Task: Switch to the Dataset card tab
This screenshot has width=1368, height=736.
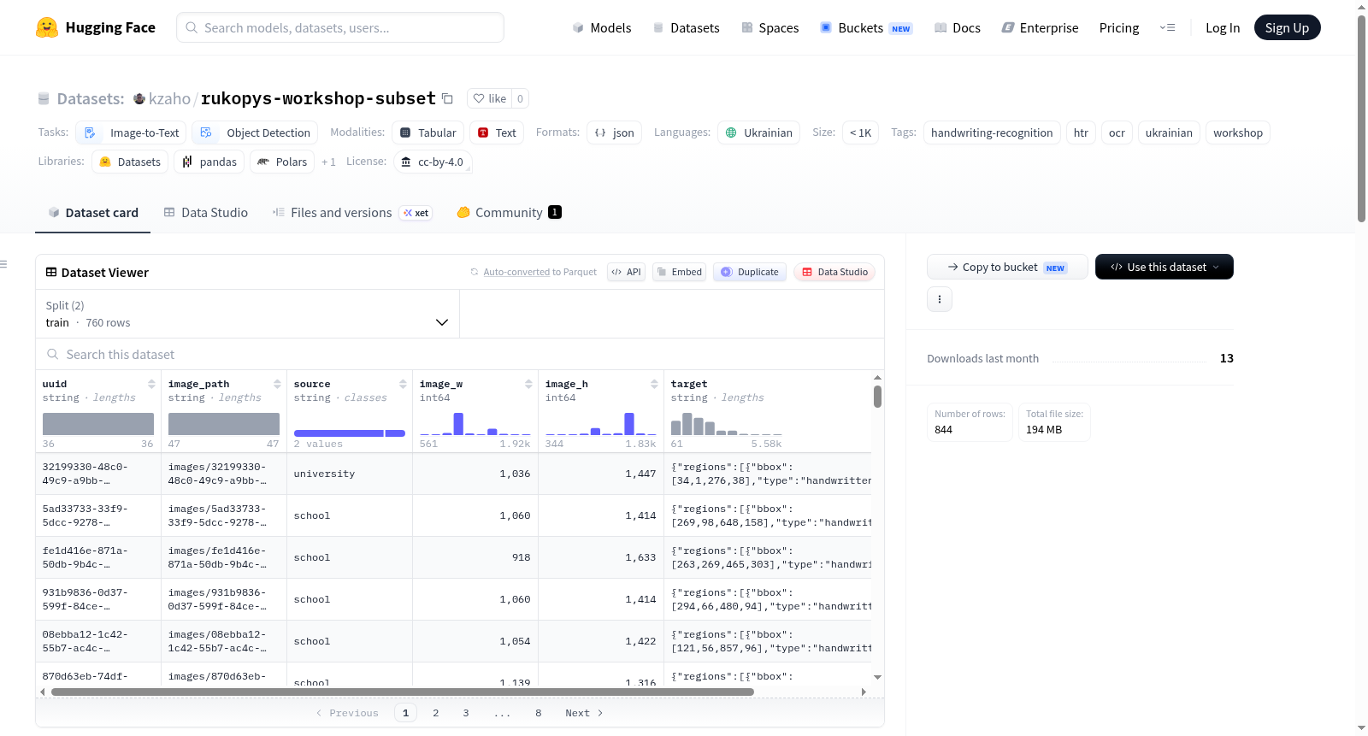Action: (x=92, y=213)
